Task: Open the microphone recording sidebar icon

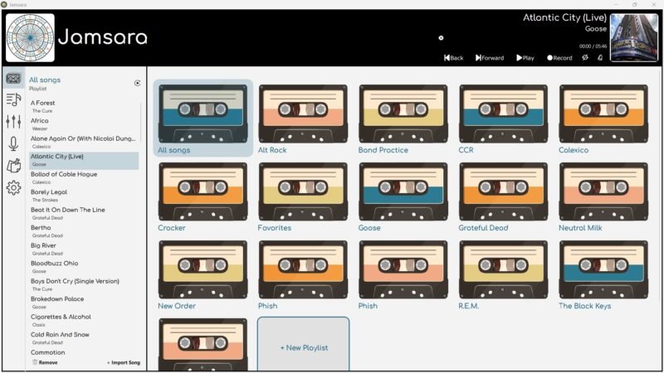Action: point(13,143)
